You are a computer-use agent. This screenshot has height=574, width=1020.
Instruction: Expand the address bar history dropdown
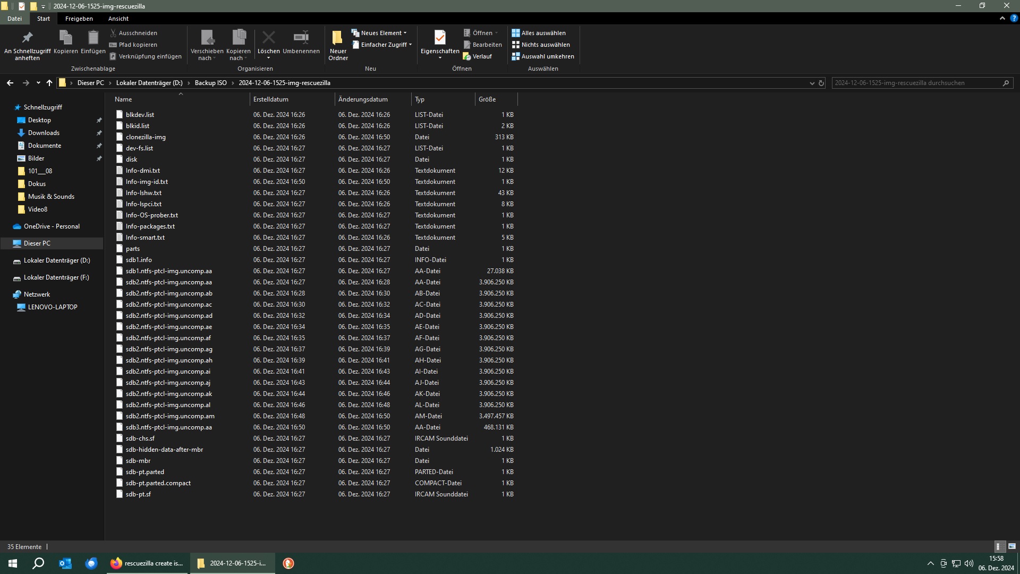click(x=812, y=83)
